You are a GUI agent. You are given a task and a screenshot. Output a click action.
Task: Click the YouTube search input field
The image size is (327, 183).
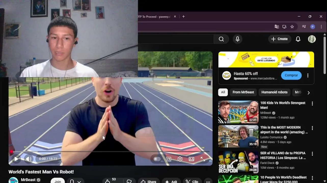coord(176,39)
